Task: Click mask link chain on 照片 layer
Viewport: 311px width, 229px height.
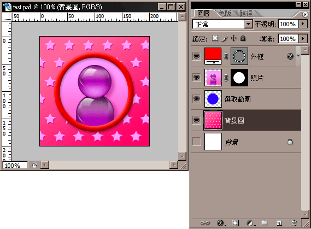Action: [x=226, y=78]
